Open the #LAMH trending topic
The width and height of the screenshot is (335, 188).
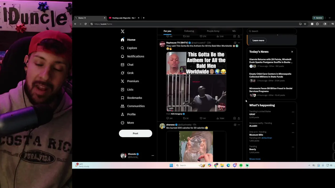pyautogui.click(x=253, y=126)
